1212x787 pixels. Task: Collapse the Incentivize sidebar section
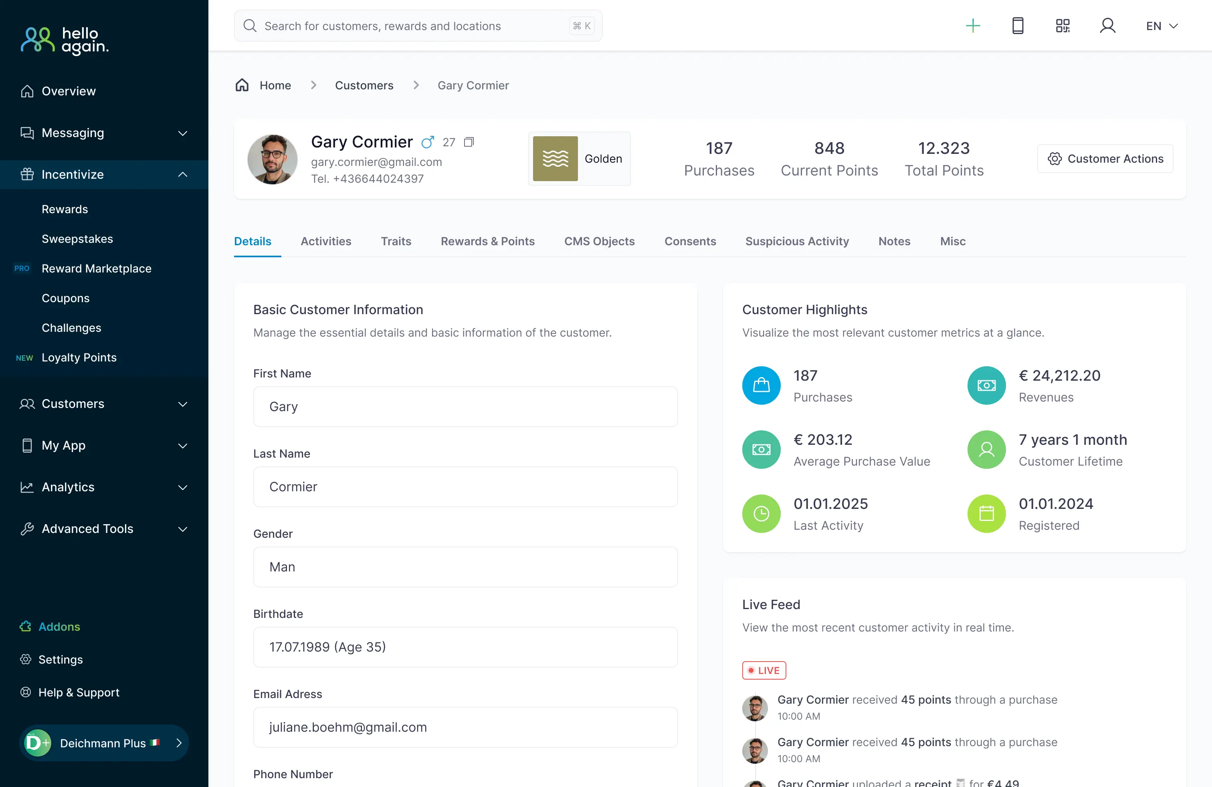(182, 174)
